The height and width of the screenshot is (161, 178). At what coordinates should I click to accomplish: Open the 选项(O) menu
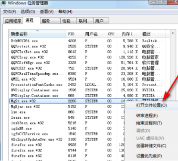[28, 12]
